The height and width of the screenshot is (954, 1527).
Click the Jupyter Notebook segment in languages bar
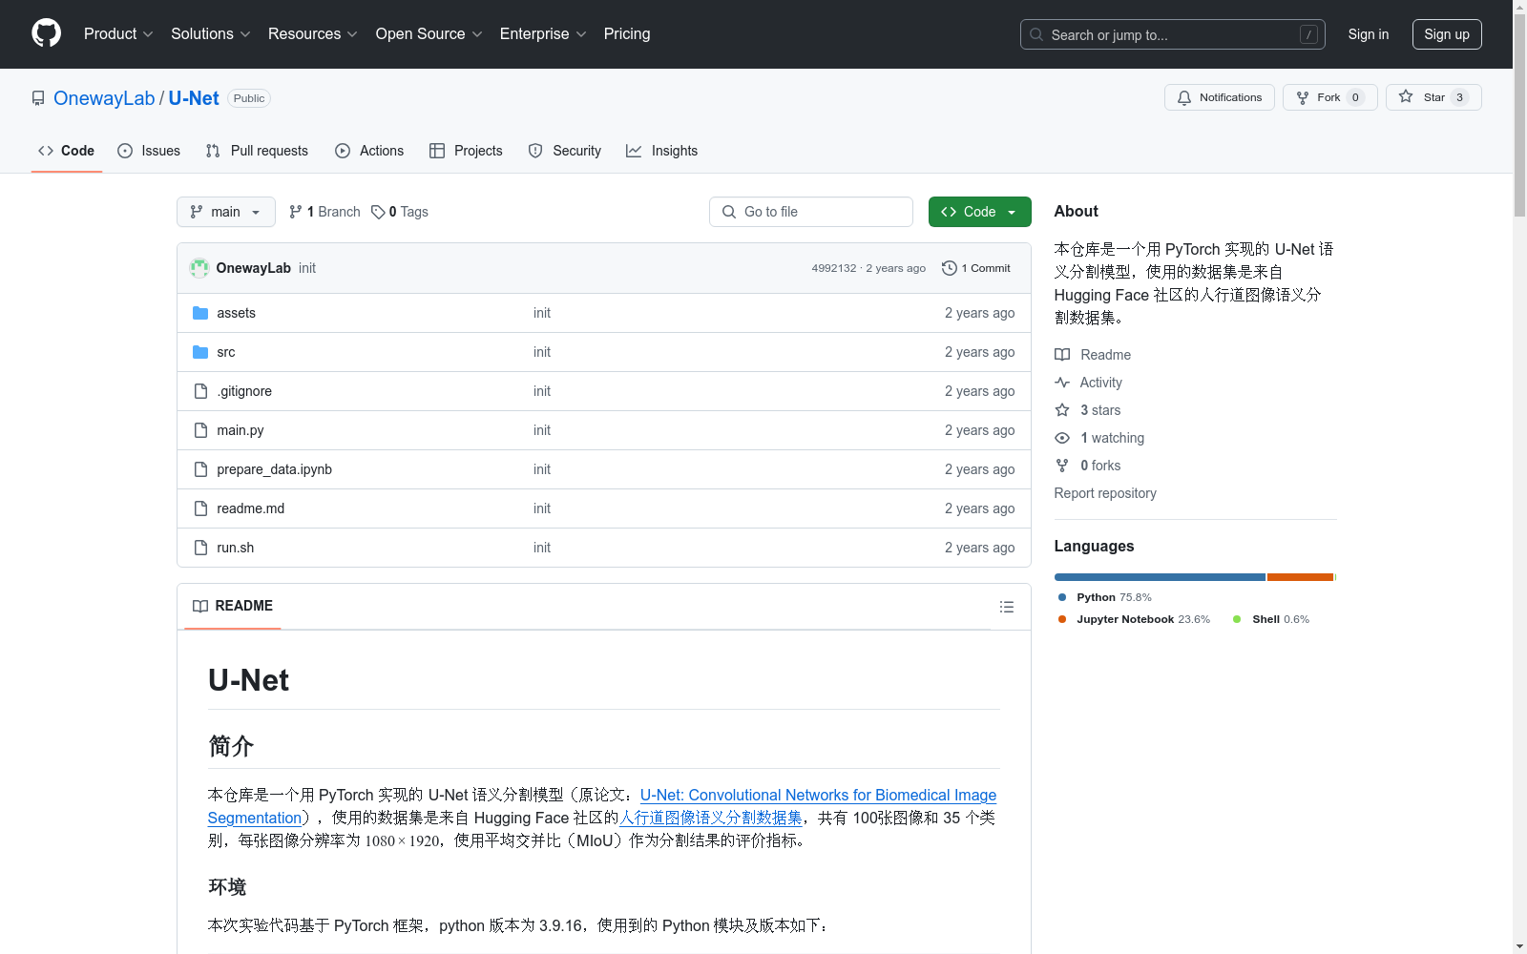(x=1300, y=577)
